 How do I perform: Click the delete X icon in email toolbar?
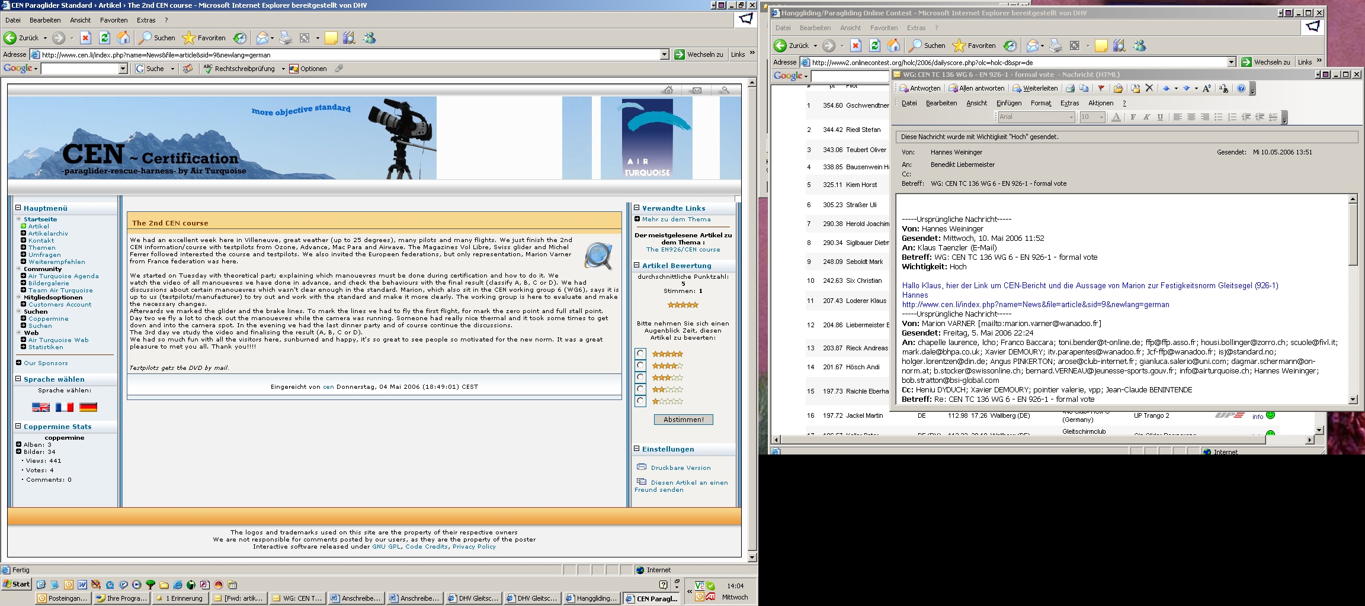1149,88
